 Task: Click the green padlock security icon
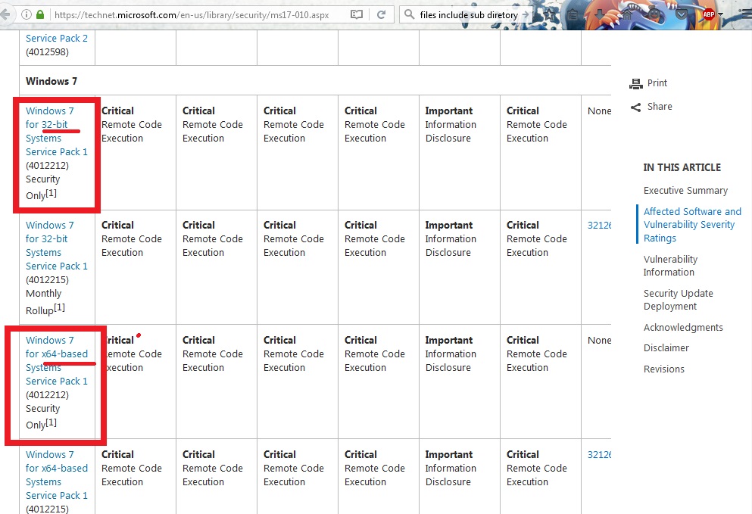(40, 14)
